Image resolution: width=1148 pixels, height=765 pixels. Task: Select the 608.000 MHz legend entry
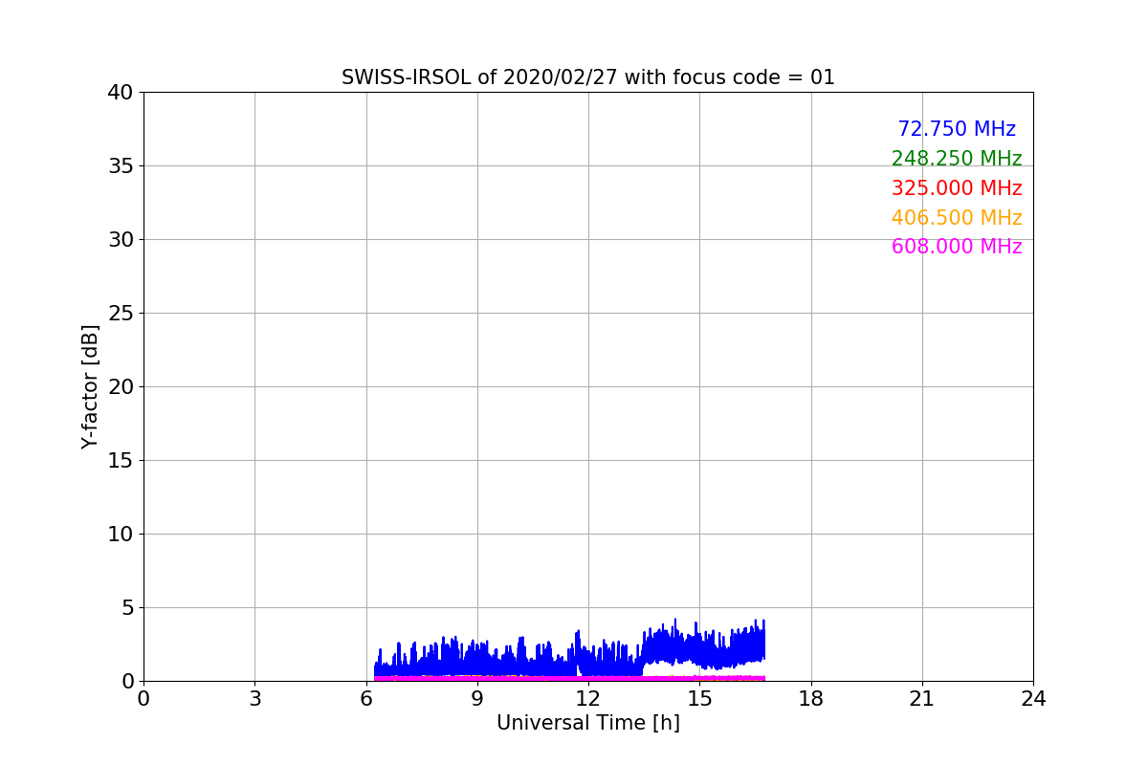click(x=957, y=247)
